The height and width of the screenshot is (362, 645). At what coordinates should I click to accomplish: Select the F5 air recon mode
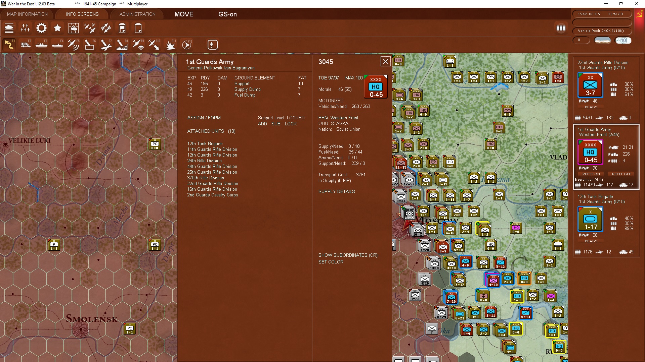click(74, 45)
